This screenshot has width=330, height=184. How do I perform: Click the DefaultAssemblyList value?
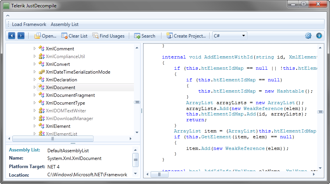click(x=68, y=151)
